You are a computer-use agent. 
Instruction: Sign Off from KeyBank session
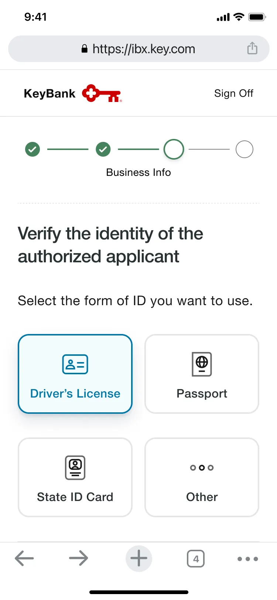pyautogui.click(x=234, y=93)
